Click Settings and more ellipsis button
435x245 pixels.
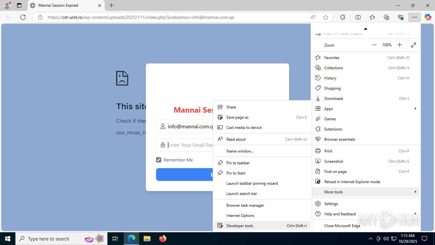pos(415,17)
